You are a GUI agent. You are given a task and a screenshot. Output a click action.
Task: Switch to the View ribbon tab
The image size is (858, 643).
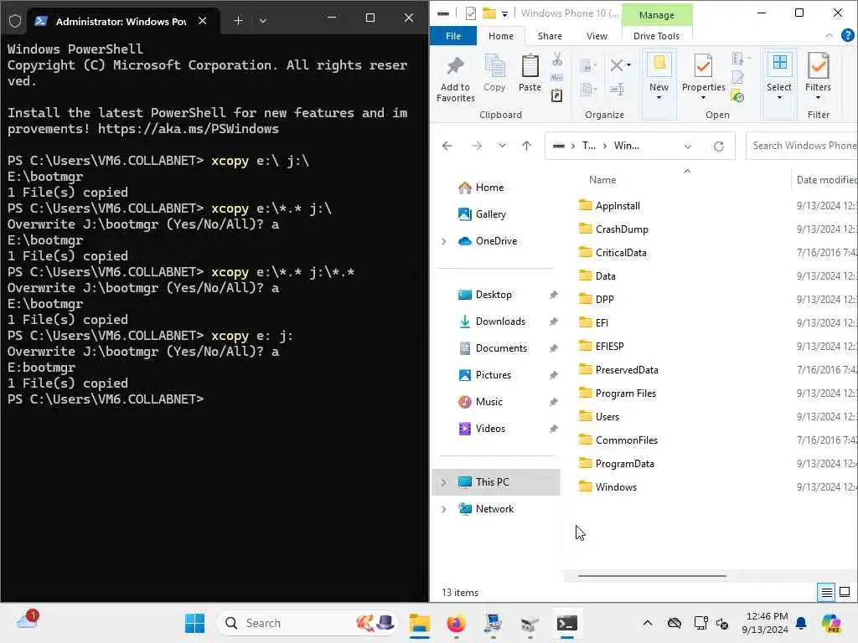click(x=597, y=36)
